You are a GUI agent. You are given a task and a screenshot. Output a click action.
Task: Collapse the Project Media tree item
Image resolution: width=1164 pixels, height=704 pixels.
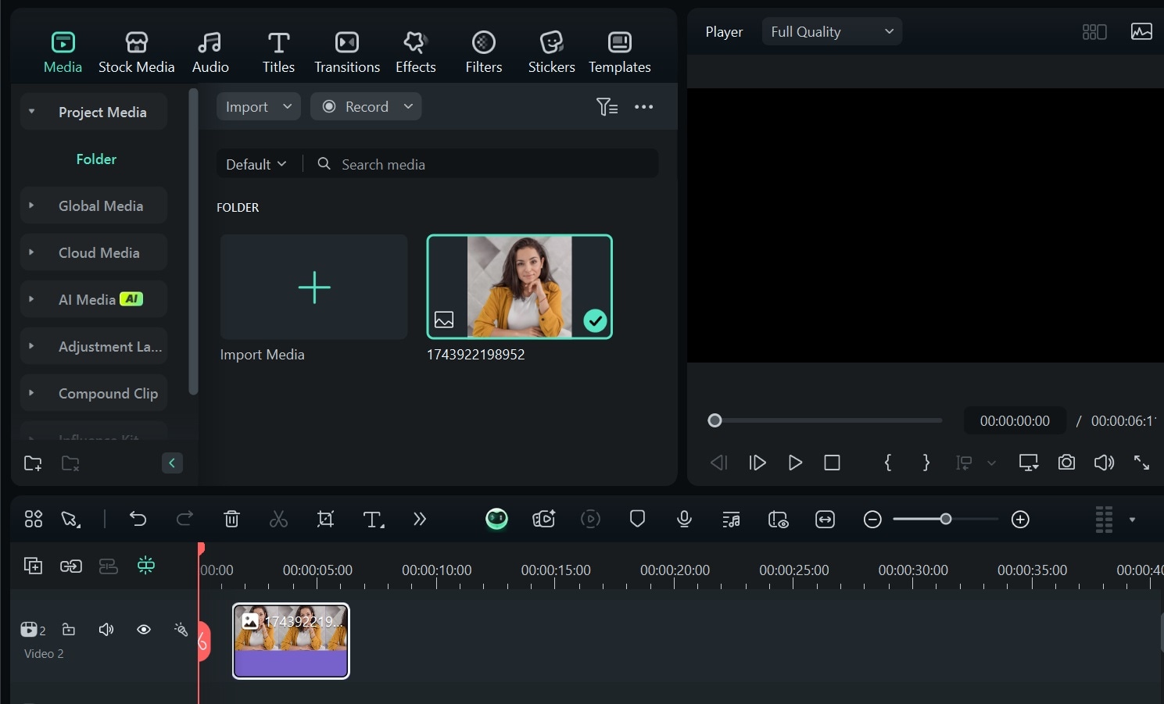coord(32,112)
